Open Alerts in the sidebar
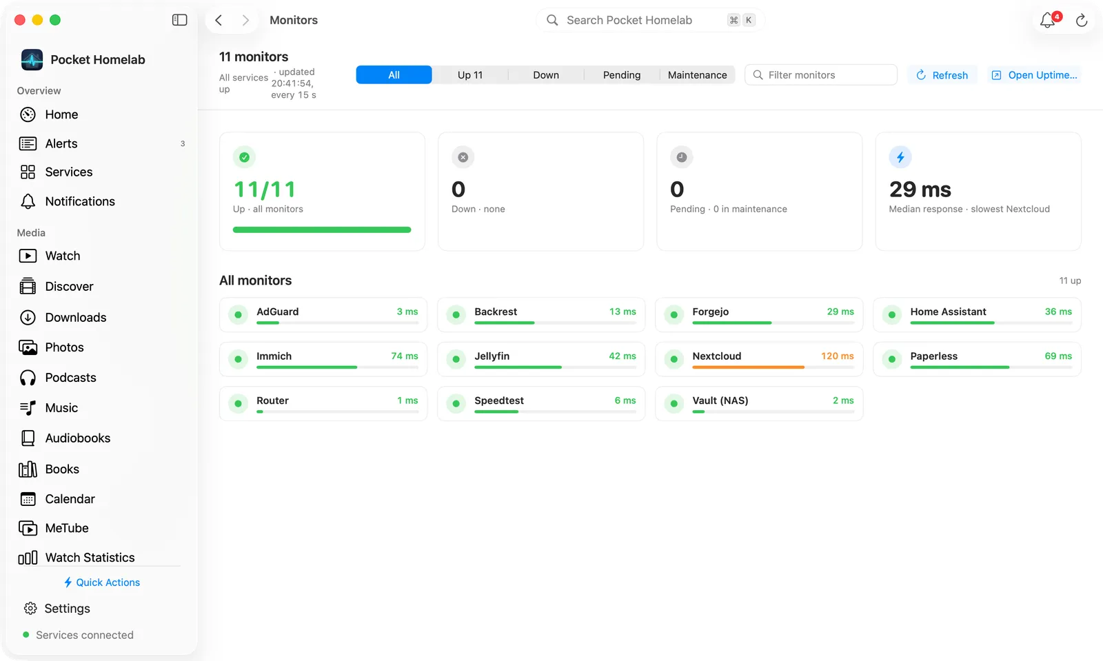This screenshot has width=1103, height=661. [x=101, y=143]
